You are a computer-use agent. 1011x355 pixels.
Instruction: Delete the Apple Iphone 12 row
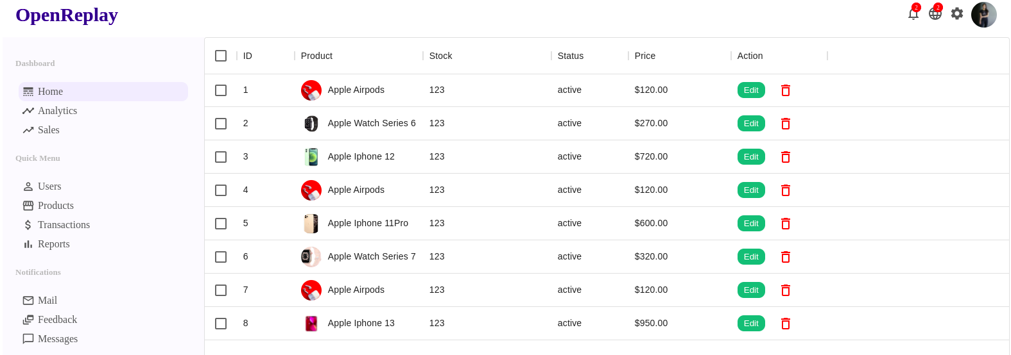785,157
